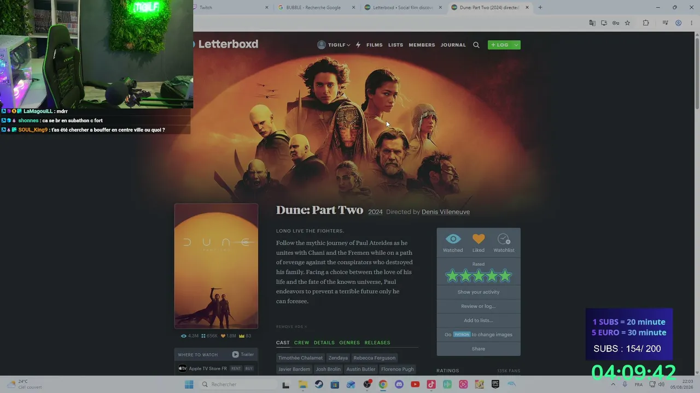Set the rating to one star
Screen dimensions: 700x393
(452, 276)
